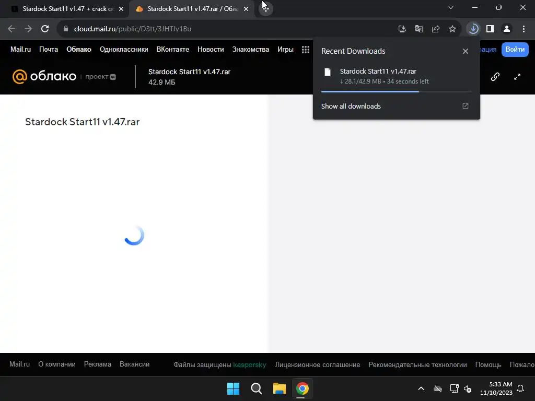Click the downloading Stardock Start11 v1.47.rar entry
This screenshot has width=535, height=401.
396,76
